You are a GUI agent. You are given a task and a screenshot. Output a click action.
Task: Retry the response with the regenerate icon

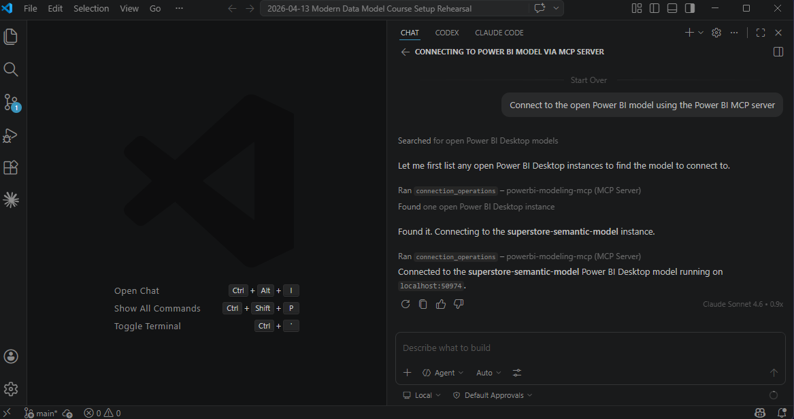[406, 304]
